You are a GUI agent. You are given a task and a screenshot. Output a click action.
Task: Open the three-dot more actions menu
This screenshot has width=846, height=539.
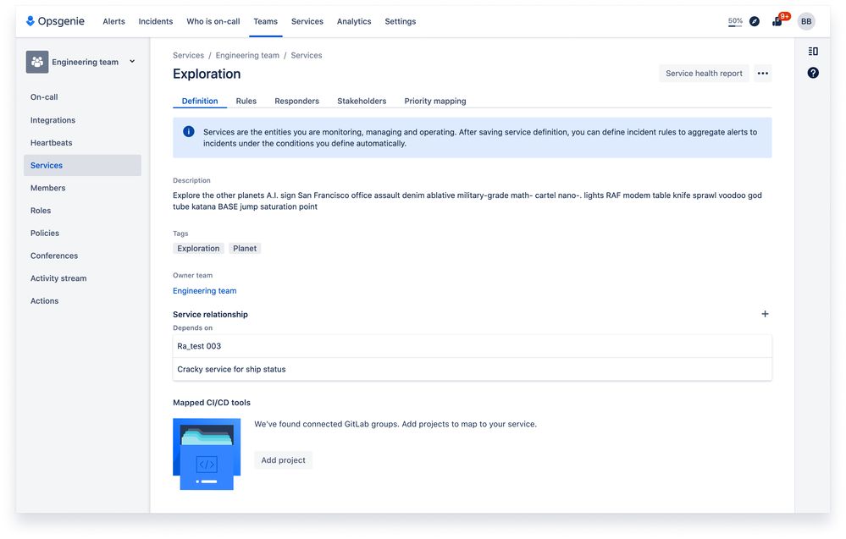point(762,74)
